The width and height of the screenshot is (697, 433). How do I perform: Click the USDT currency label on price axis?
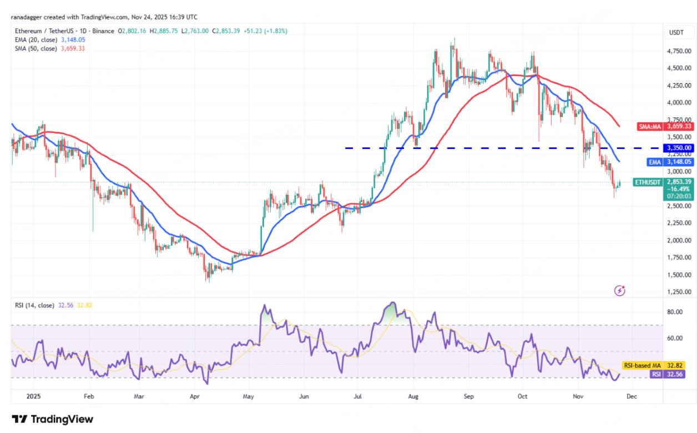[676, 33]
